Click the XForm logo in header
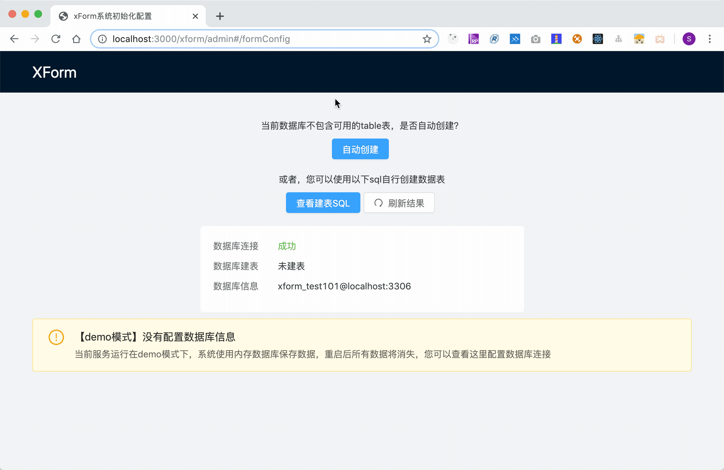 [x=54, y=73]
